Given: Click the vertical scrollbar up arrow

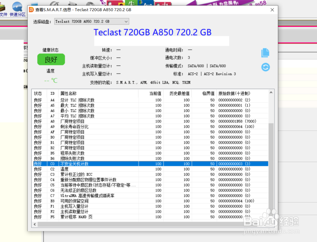Looking at the screenshot, I should click(x=271, y=93).
